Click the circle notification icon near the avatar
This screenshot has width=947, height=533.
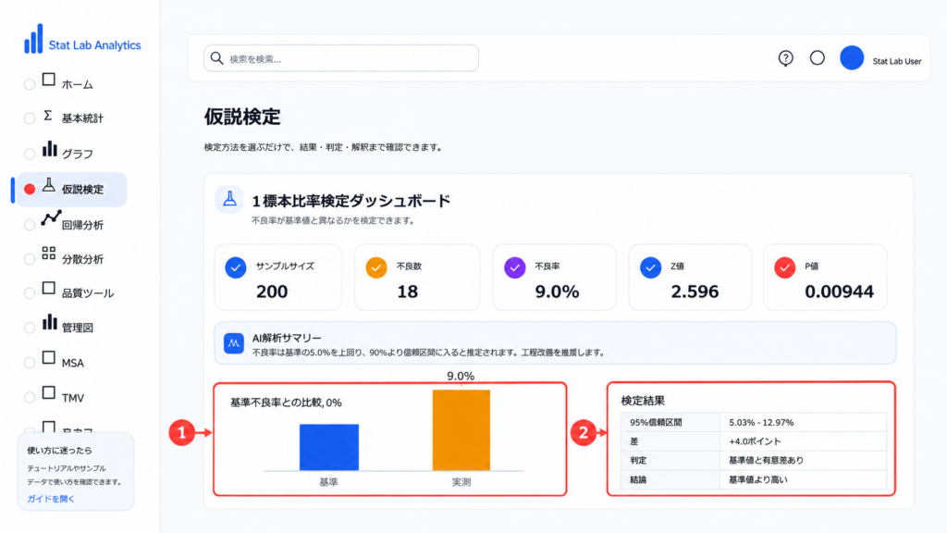click(818, 58)
